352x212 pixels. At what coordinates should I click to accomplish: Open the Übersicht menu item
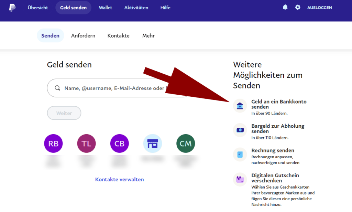pos(38,8)
